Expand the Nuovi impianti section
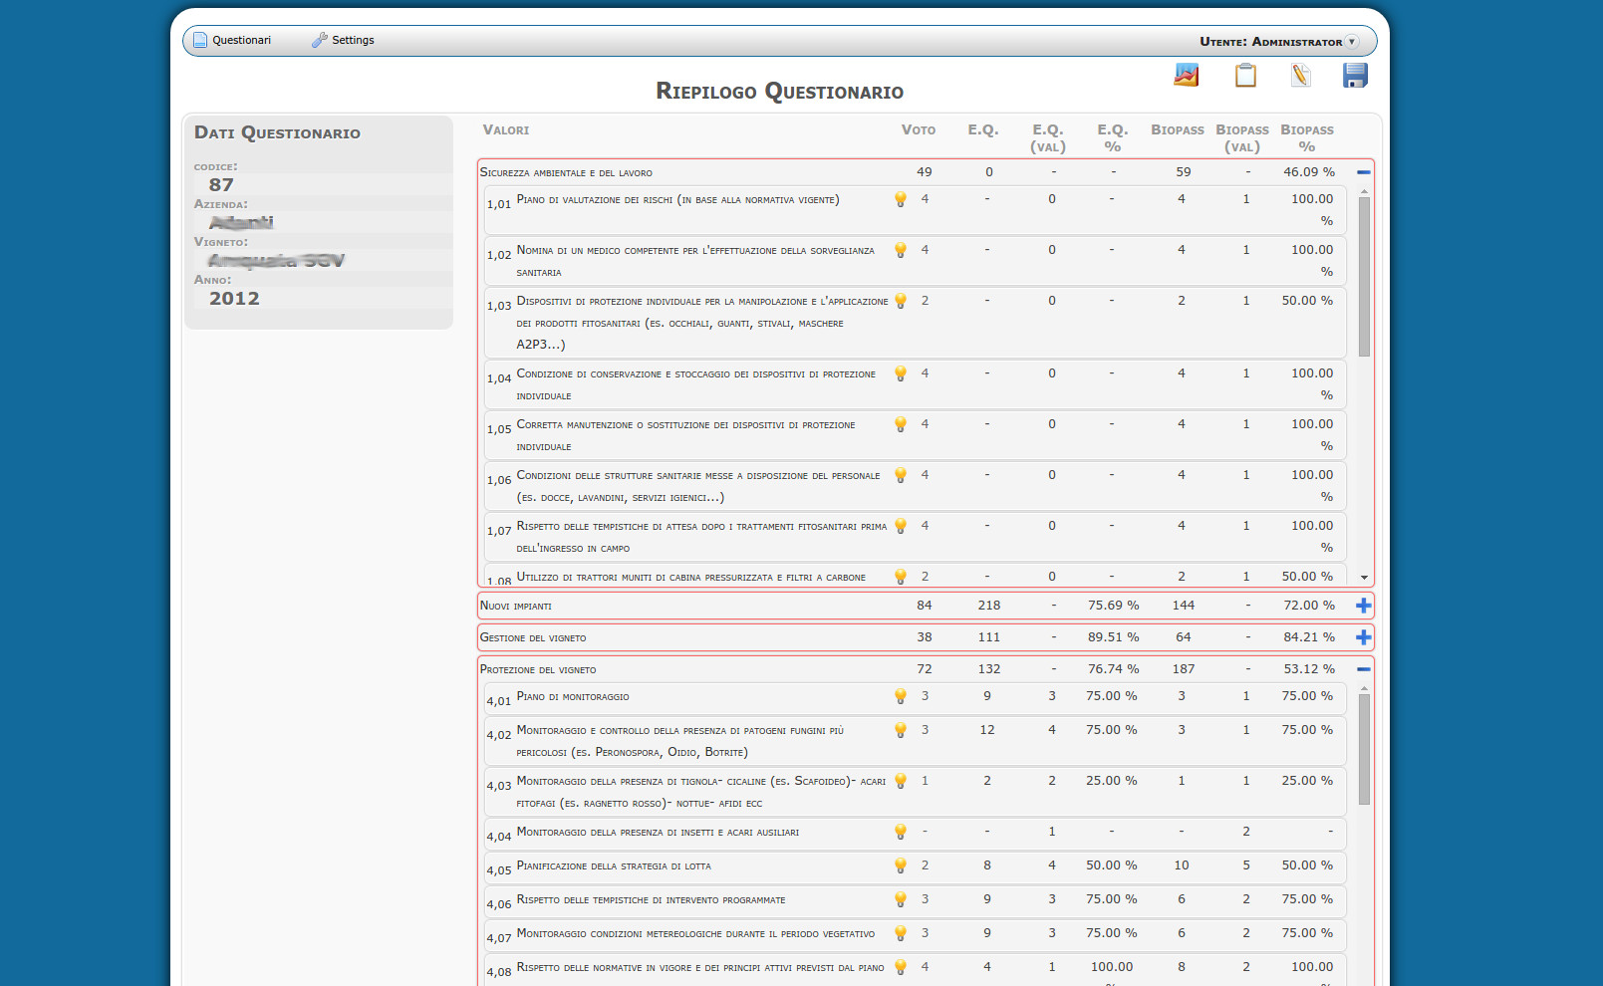 pos(1363,606)
